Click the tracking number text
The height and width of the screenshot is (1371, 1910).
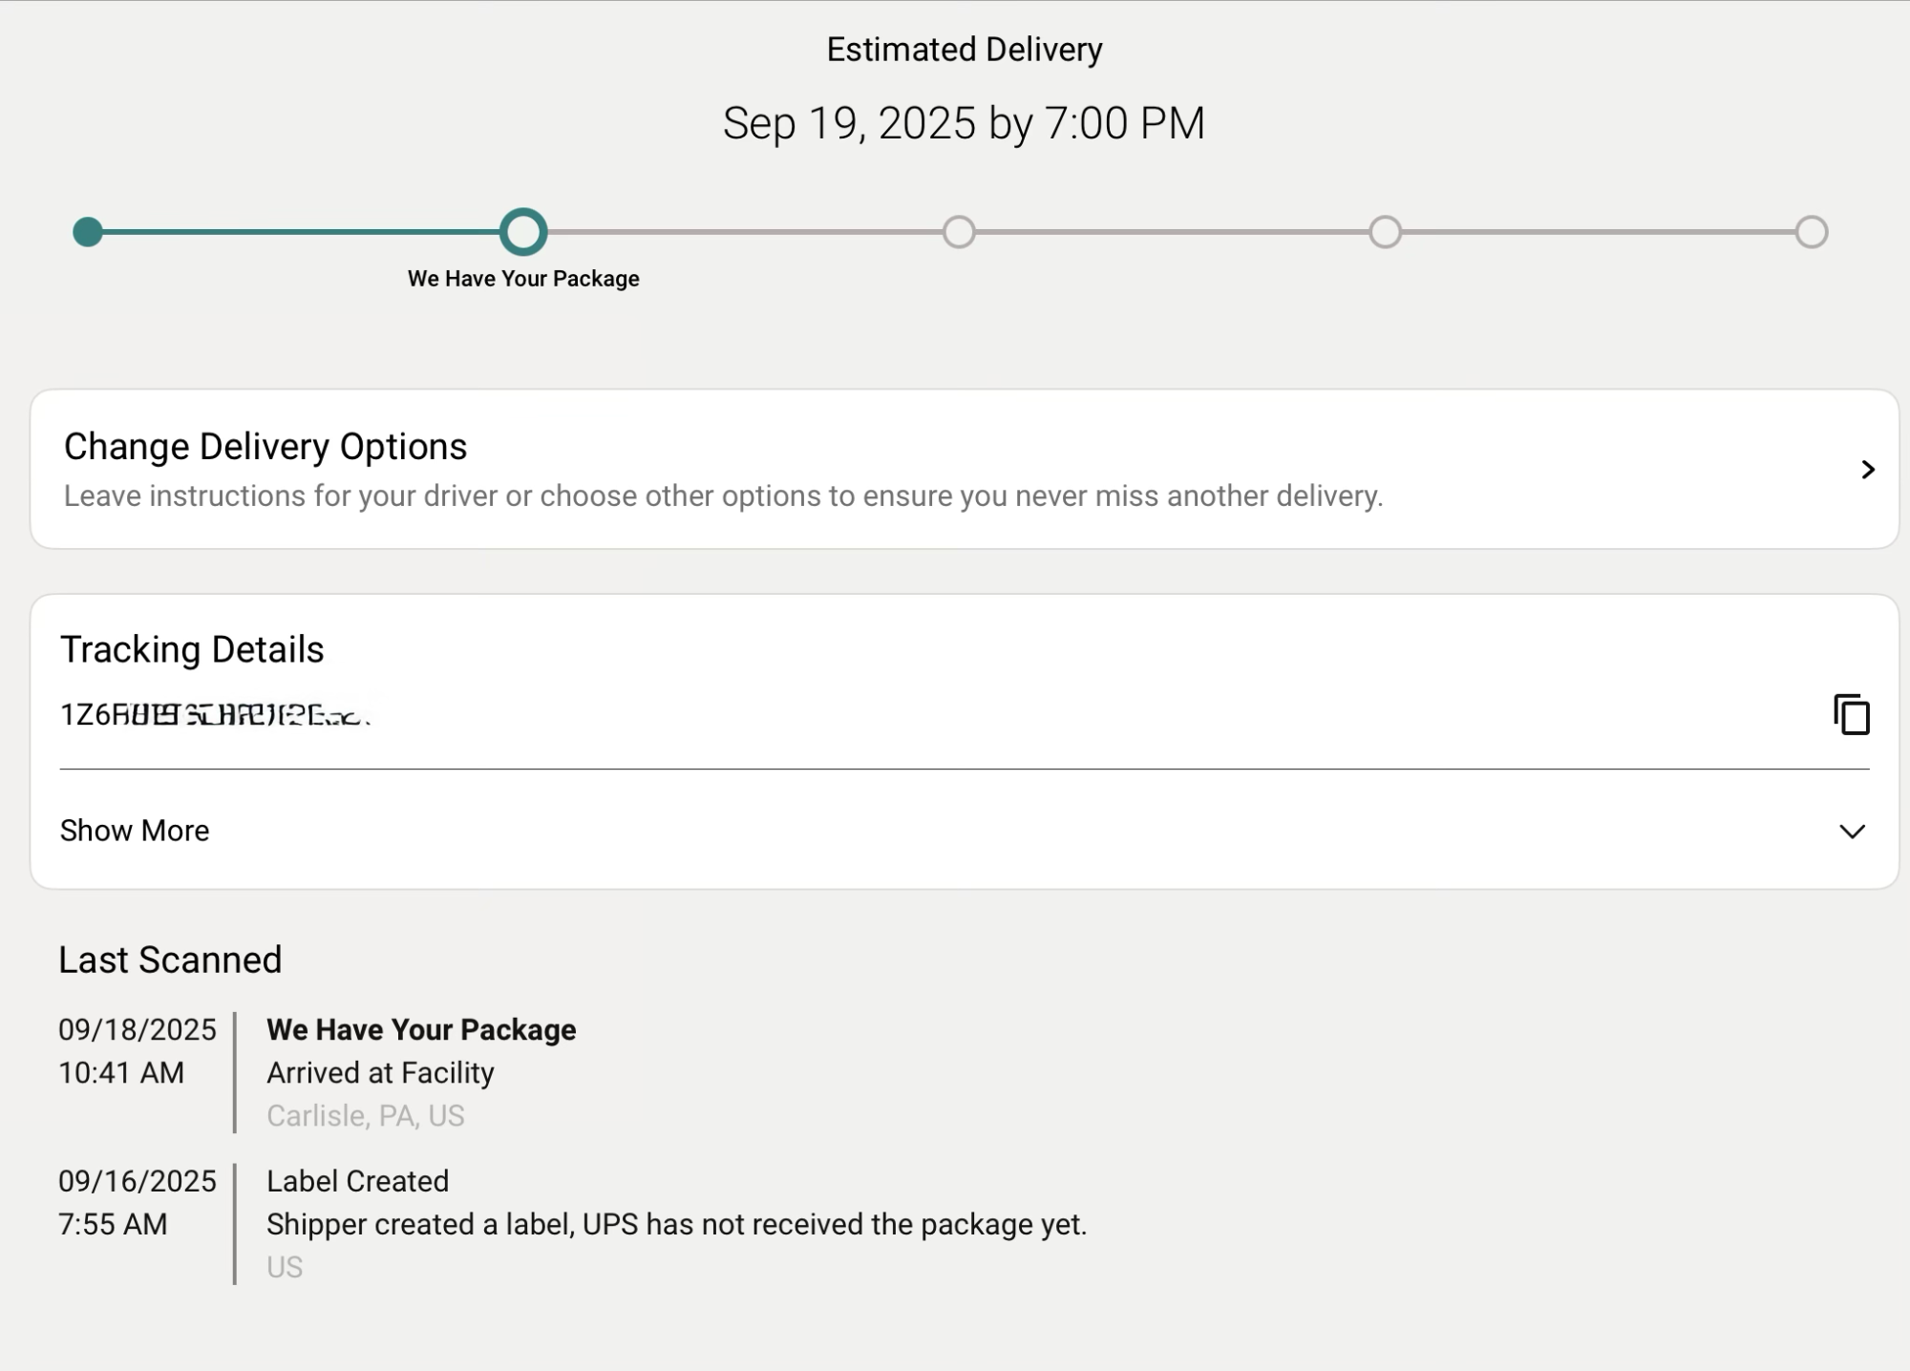click(214, 714)
